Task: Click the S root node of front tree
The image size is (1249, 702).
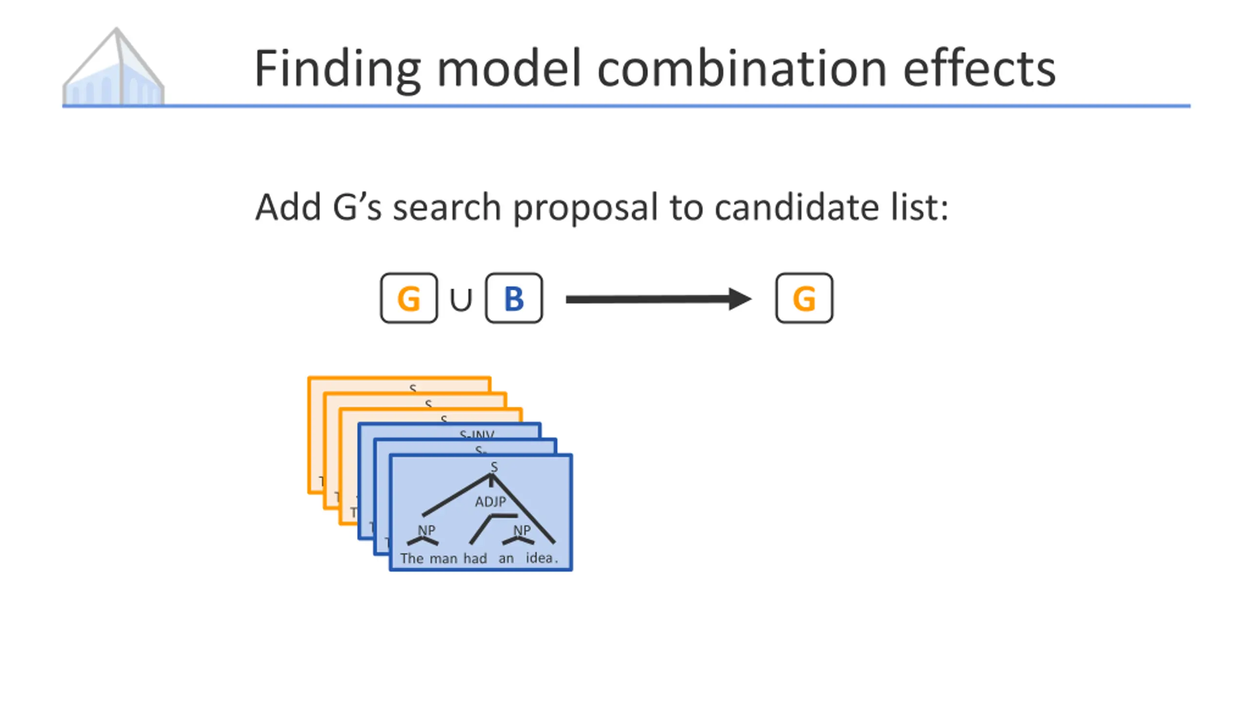Action: [494, 467]
